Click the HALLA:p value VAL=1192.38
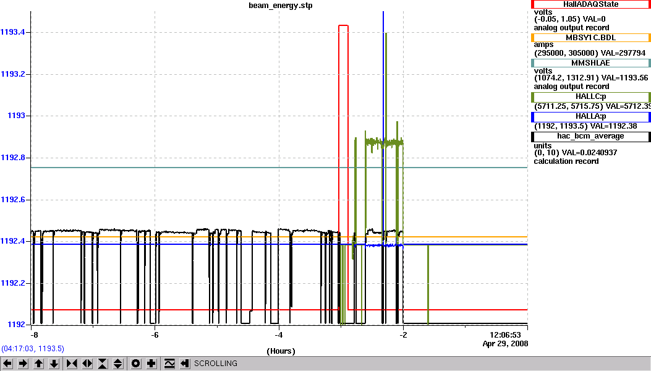 click(614, 126)
